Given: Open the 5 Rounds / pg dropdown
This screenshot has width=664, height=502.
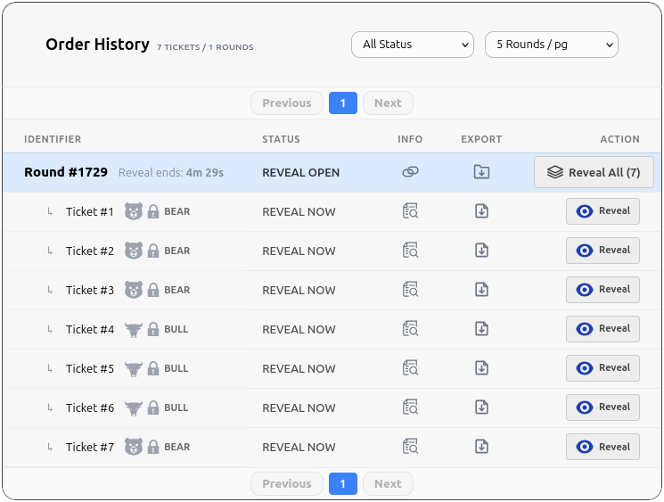Looking at the screenshot, I should pyautogui.click(x=551, y=45).
